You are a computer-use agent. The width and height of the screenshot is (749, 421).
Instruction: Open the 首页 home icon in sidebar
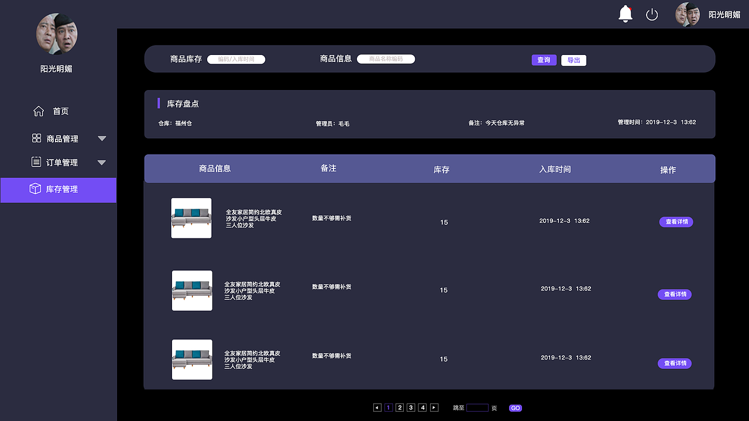(x=39, y=111)
